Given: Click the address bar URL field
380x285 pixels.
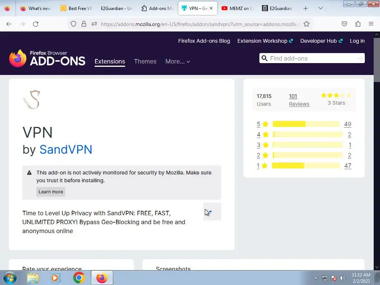Looking at the screenshot, I should [x=200, y=24].
